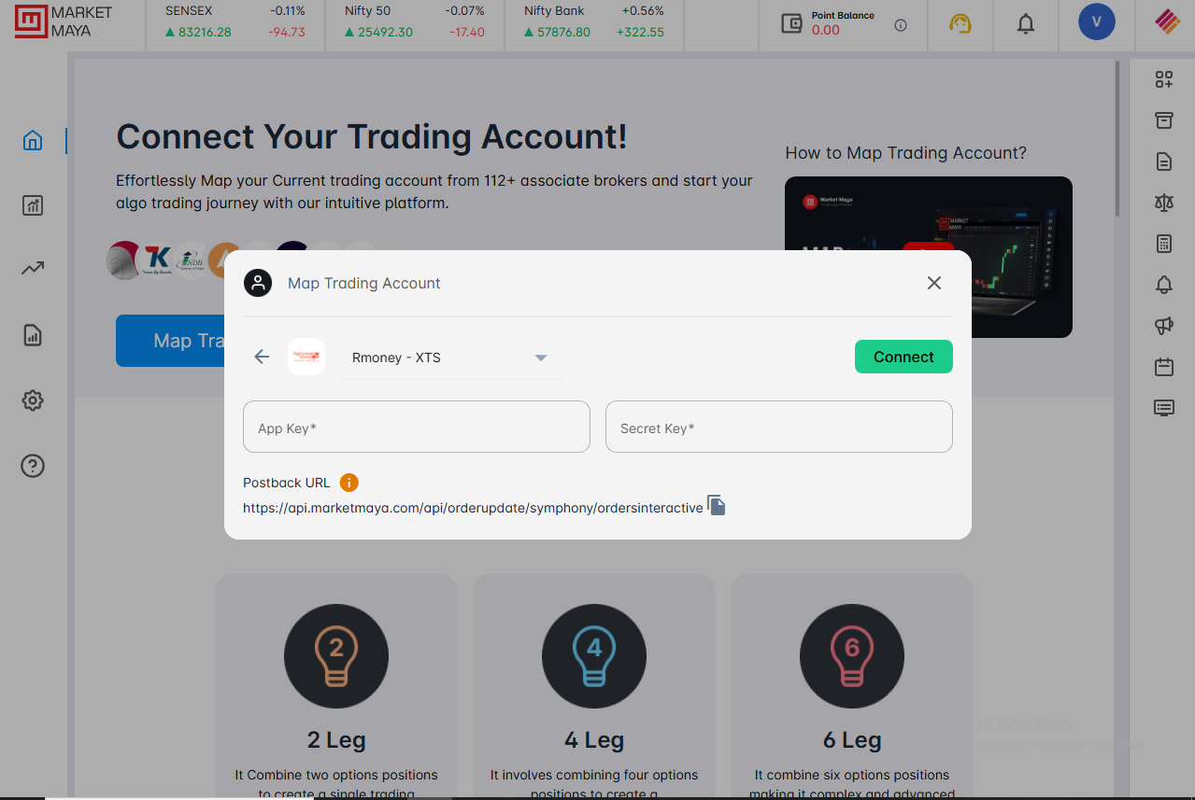
Task: Open the balance scale icon in right sidebar
Action: [1163, 203]
